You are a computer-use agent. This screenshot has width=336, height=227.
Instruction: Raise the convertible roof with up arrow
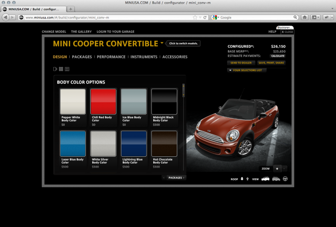pos(247,179)
